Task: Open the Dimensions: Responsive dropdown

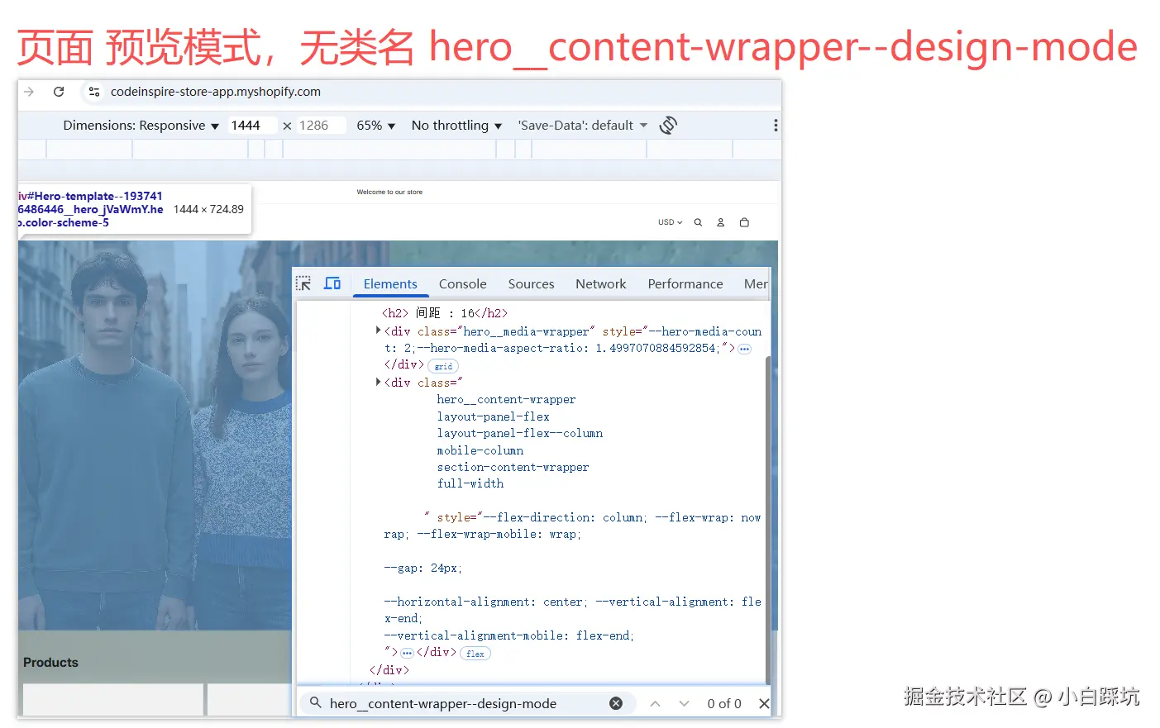Action: tap(141, 126)
